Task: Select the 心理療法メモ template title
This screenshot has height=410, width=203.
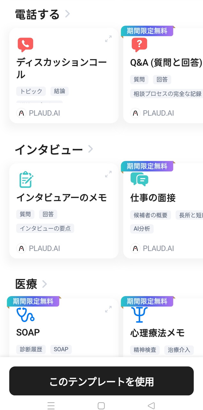Action: click(157, 333)
